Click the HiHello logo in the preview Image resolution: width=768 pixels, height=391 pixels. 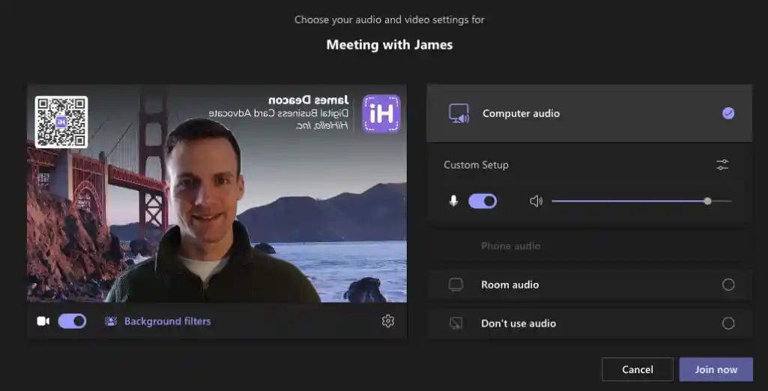coord(381,114)
